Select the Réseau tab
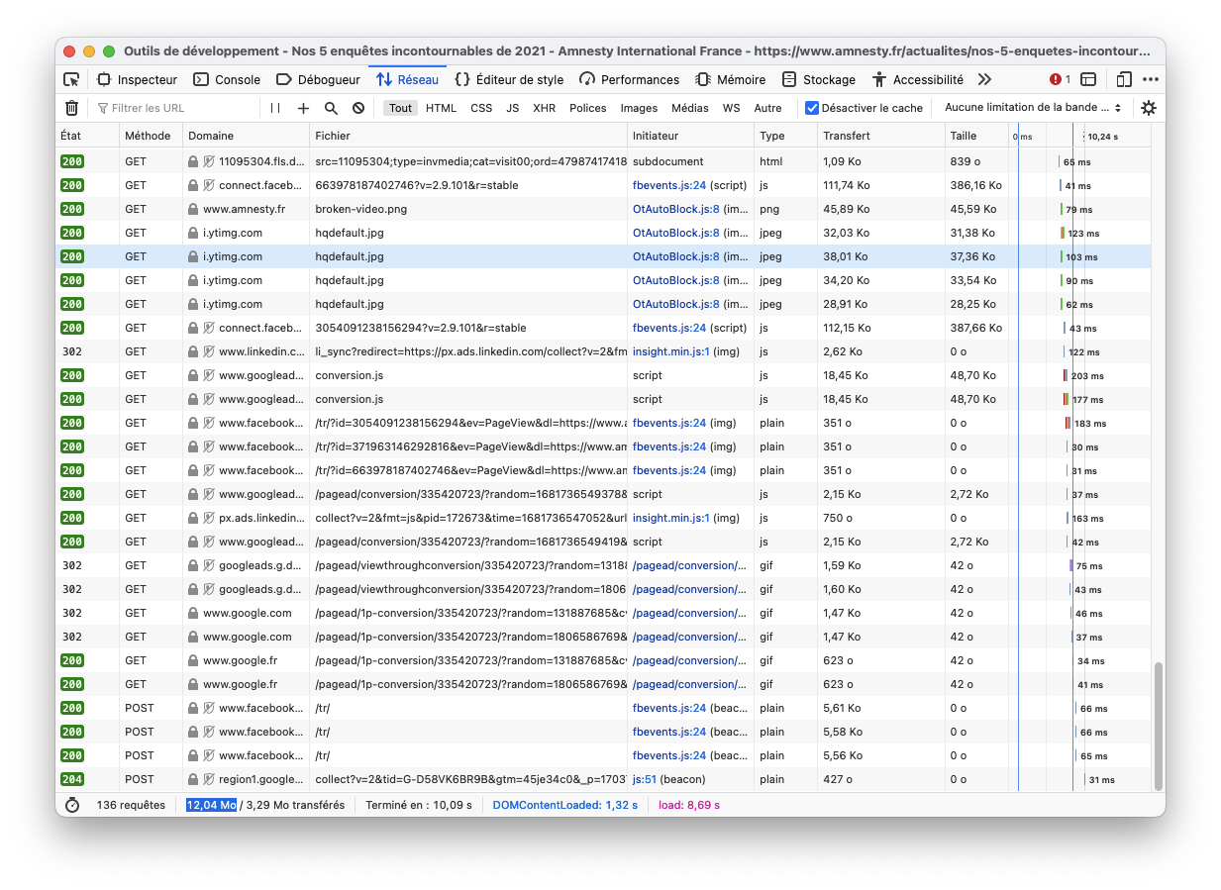Screen dimensions: 1221x890 click(x=407, y=79)
